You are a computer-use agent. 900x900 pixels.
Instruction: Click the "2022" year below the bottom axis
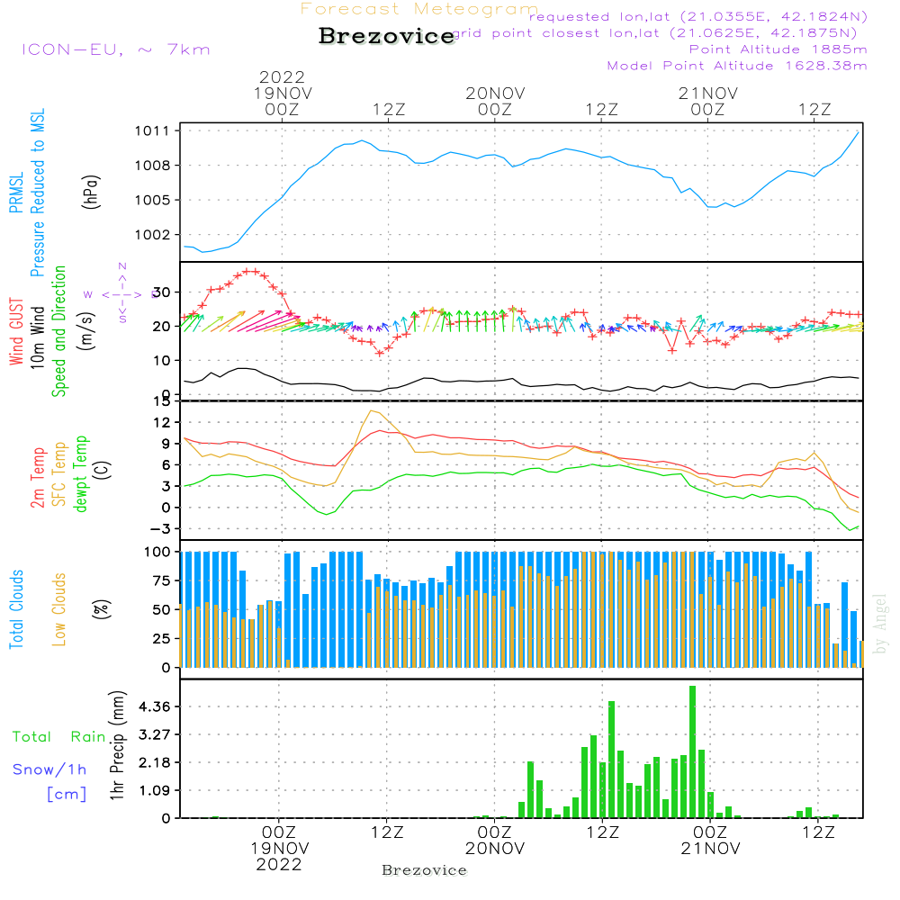(279, 865)
